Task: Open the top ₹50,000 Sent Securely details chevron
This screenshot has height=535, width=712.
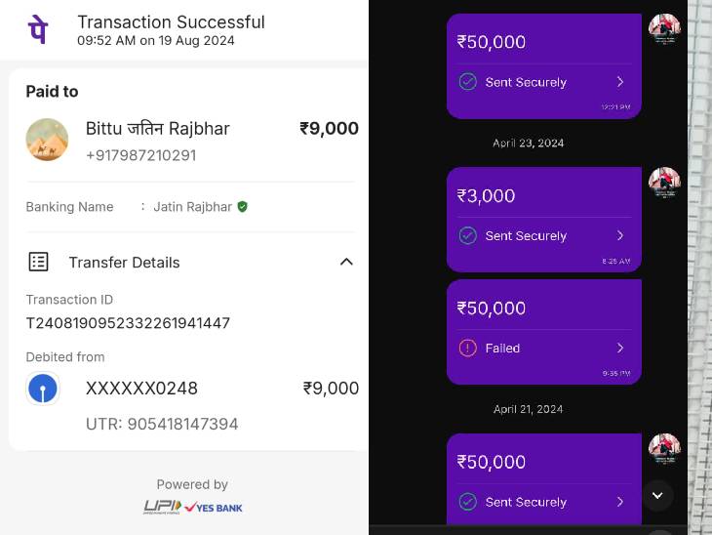Action: [x=620, y=82]
